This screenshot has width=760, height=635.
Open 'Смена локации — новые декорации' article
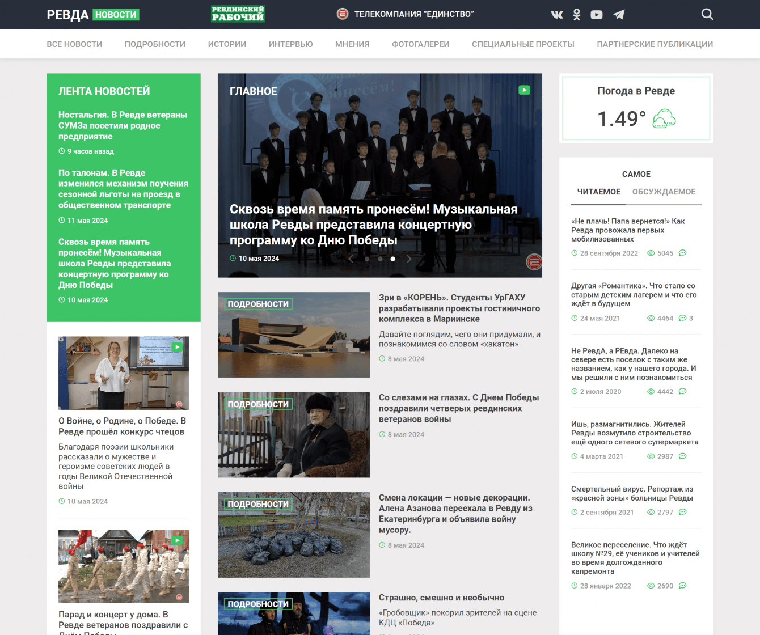tap(455, 514)
